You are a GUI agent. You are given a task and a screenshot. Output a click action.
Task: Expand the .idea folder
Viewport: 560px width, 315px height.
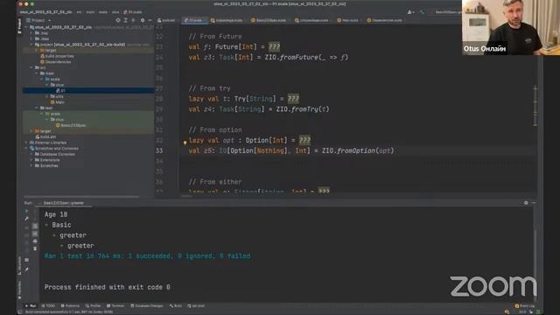coord(31,38)
